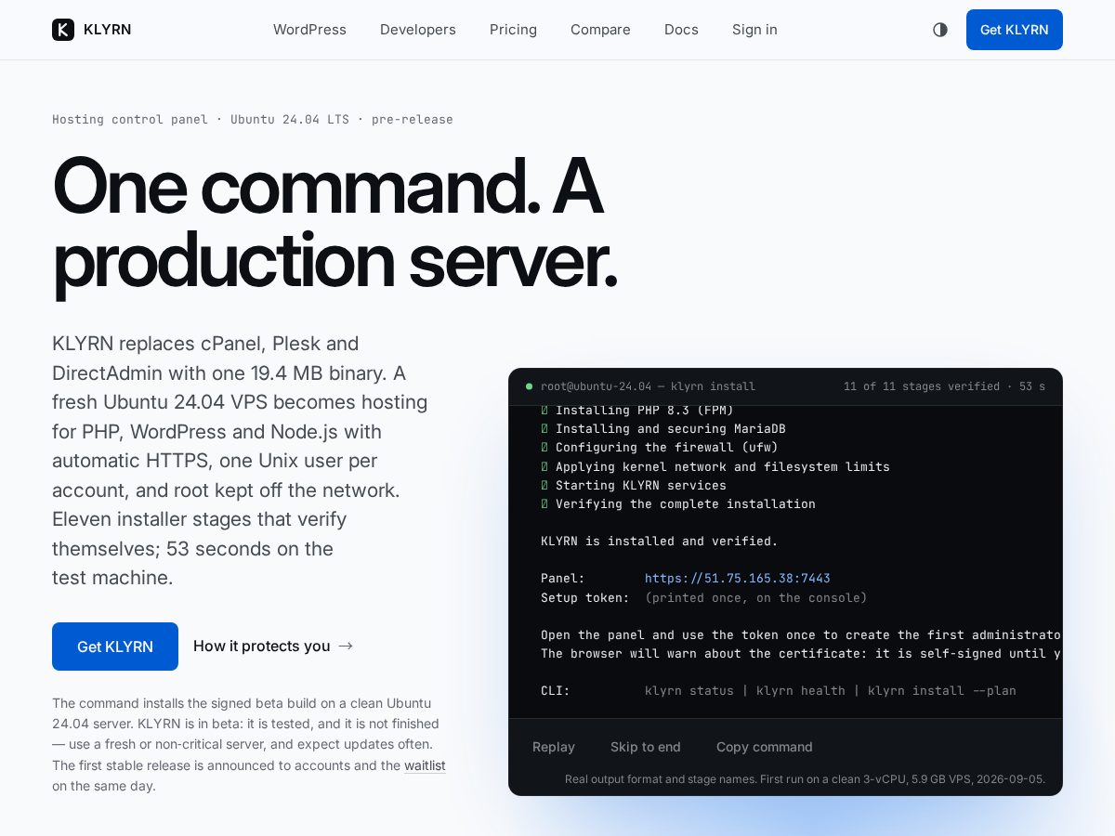Click the checkmark beside 'Applying kernel network' line
1115x836 pixels.
(544, 466)
